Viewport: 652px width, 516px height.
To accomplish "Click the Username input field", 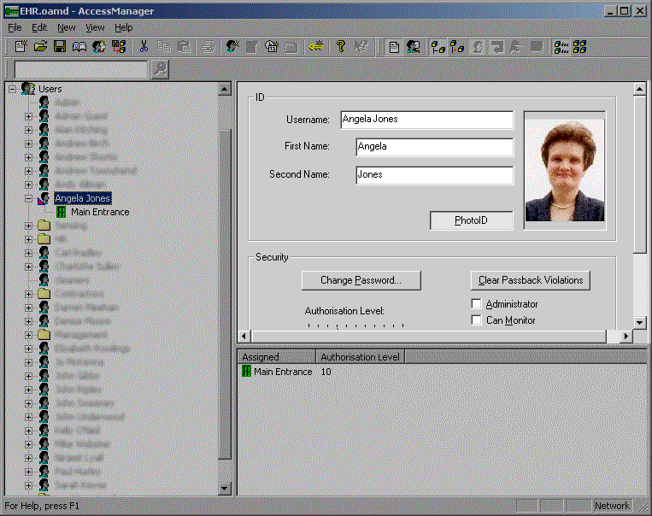I will 426,120.
